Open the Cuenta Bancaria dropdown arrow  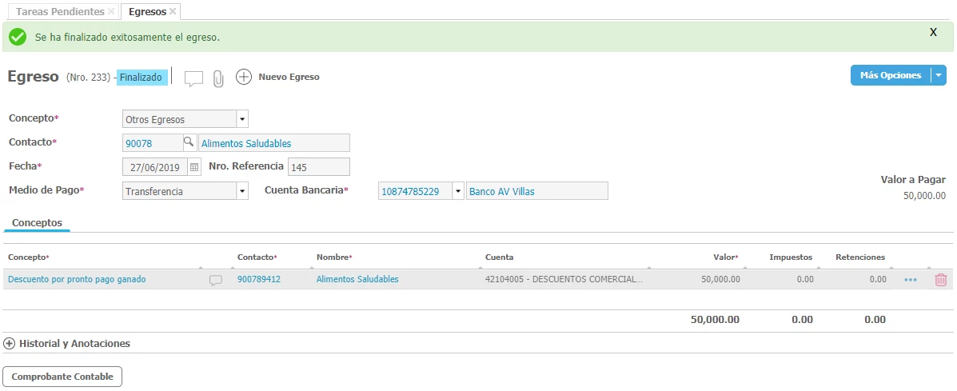(x=457, y=192)
